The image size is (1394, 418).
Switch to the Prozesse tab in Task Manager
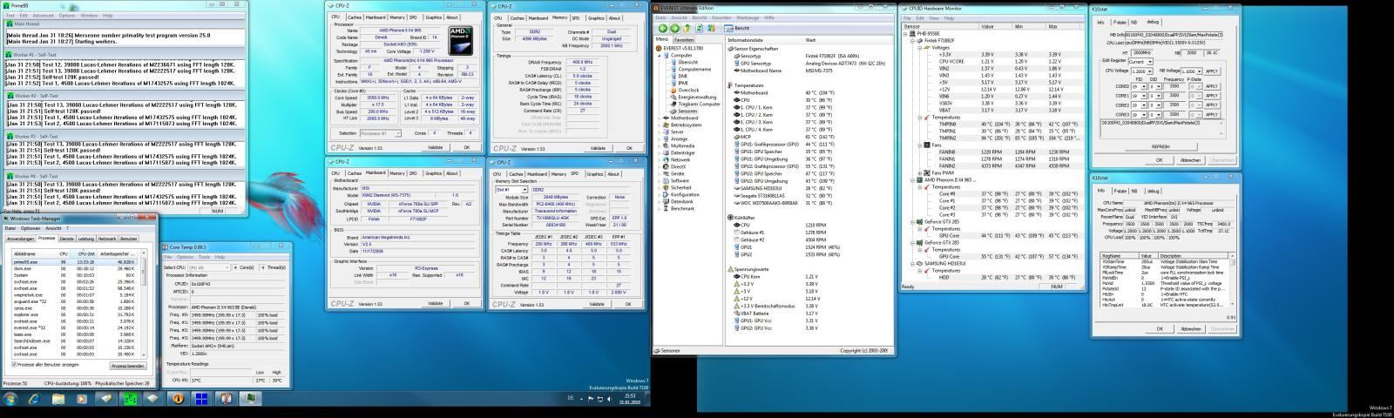point(46,238)
